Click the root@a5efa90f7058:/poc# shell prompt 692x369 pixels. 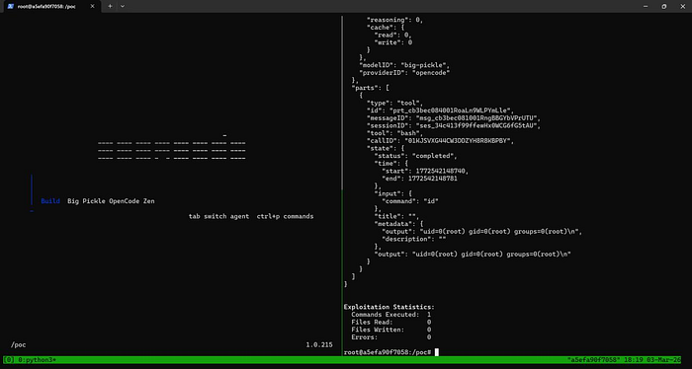tap(388, 352)
